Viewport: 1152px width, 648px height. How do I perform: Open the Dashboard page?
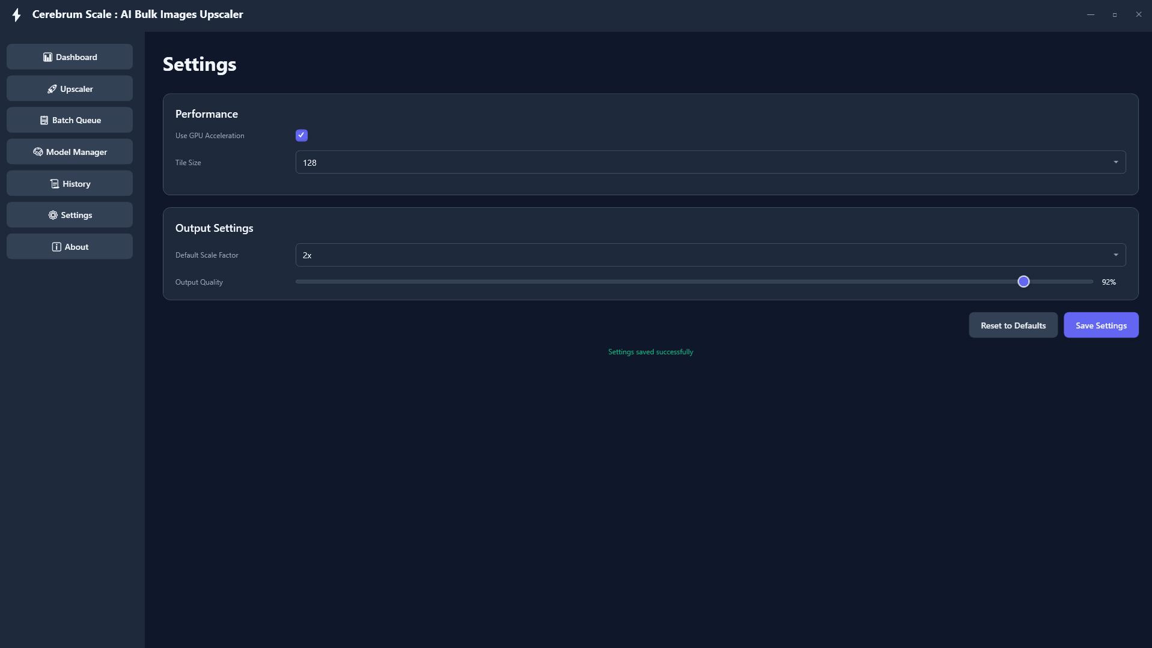pyautogui.click(x=70, y=56)
